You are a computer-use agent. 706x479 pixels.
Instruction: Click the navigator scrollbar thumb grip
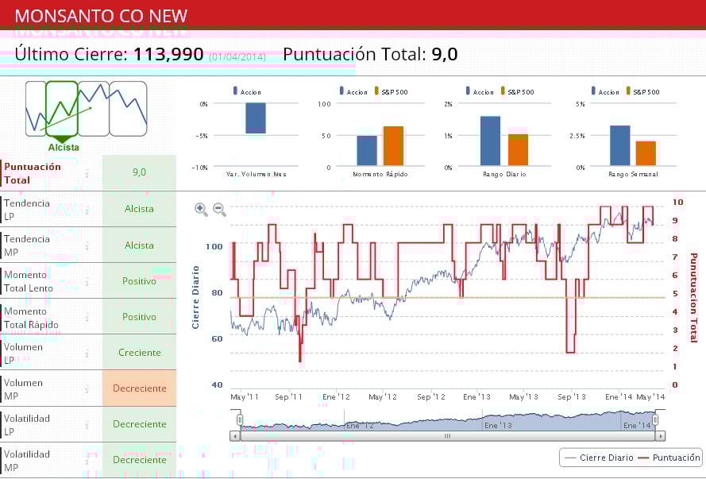point(447,436)
